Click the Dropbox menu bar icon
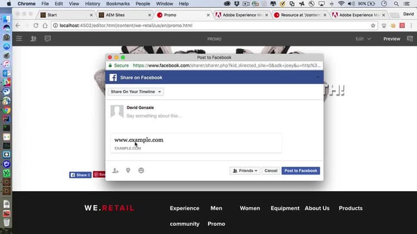The image size is (417, 234). click(236, 4)
